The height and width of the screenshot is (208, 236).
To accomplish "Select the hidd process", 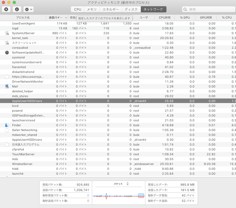I will 118,169.
